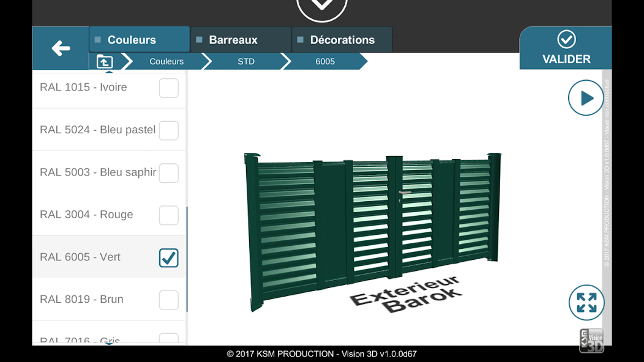Tick the RAL 3004 Rouge checkbox
This screenshot has height=362, width=644.
coord(168,215)
